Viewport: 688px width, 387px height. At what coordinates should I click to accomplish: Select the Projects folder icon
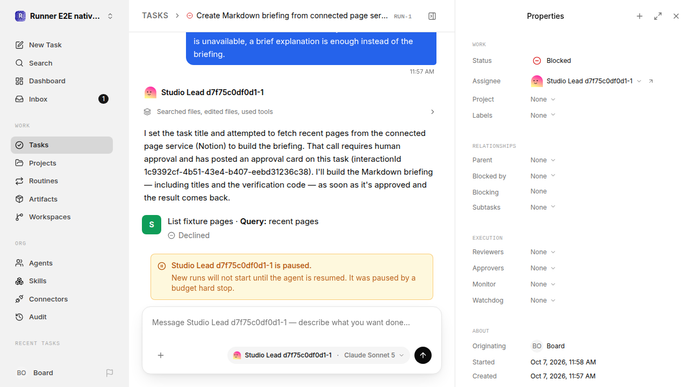pos(19,163)
